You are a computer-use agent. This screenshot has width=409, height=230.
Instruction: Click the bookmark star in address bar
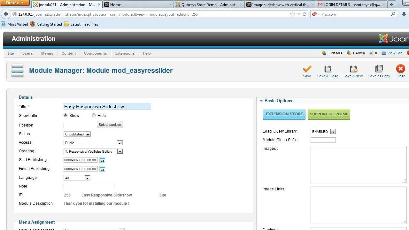pyautogui.click(x=293, y=14)
